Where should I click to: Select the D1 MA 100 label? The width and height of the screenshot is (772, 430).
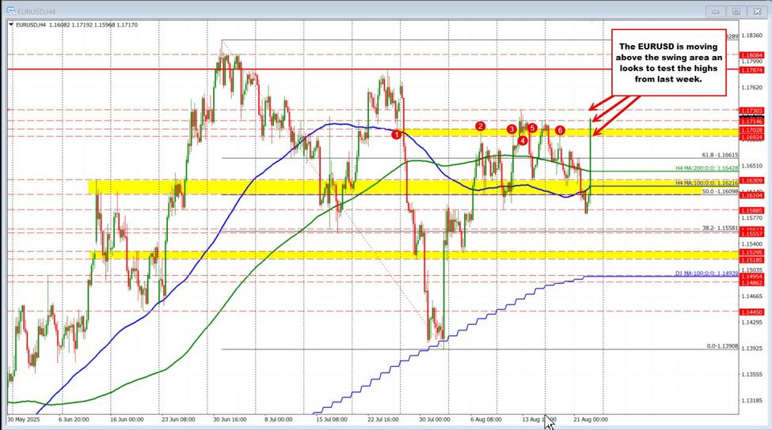point(706,273)
